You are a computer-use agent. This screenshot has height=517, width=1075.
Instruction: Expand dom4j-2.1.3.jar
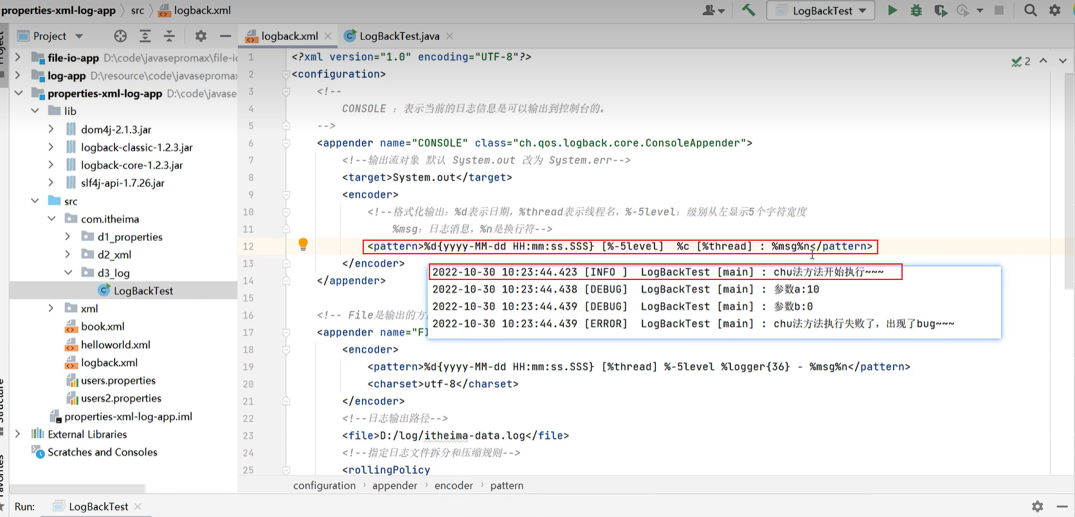pyautogui.click(x=51, y=129)
